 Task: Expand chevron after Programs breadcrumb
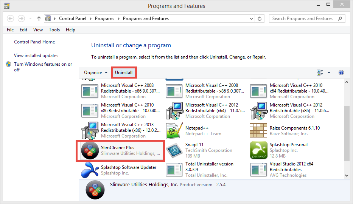tap(119, 19)
